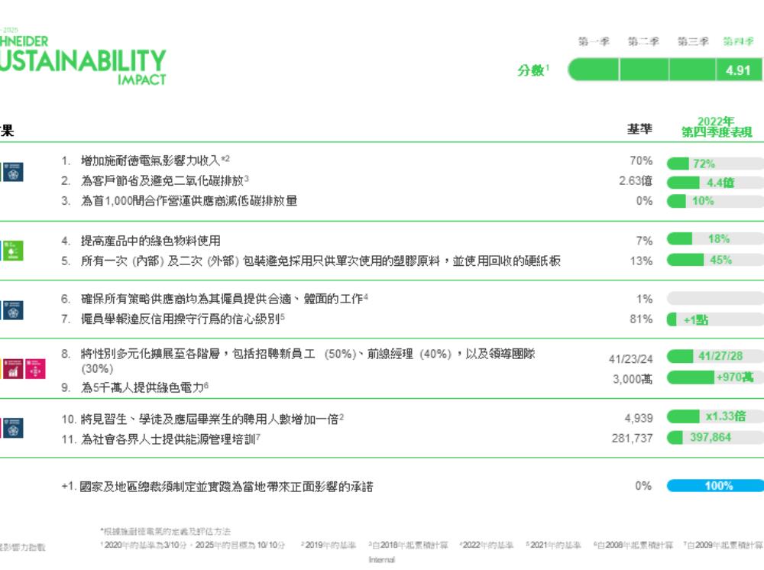Select the 第四季 quarter label
The image size is (764, 570).
pos(738,41)
